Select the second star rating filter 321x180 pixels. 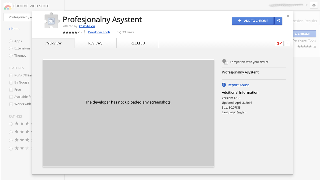[x=11, y=132]
